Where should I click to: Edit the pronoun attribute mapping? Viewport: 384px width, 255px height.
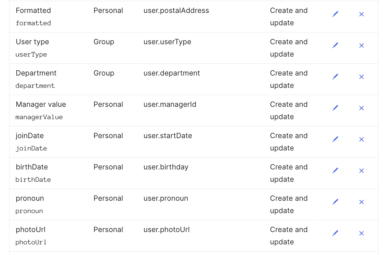335,202
